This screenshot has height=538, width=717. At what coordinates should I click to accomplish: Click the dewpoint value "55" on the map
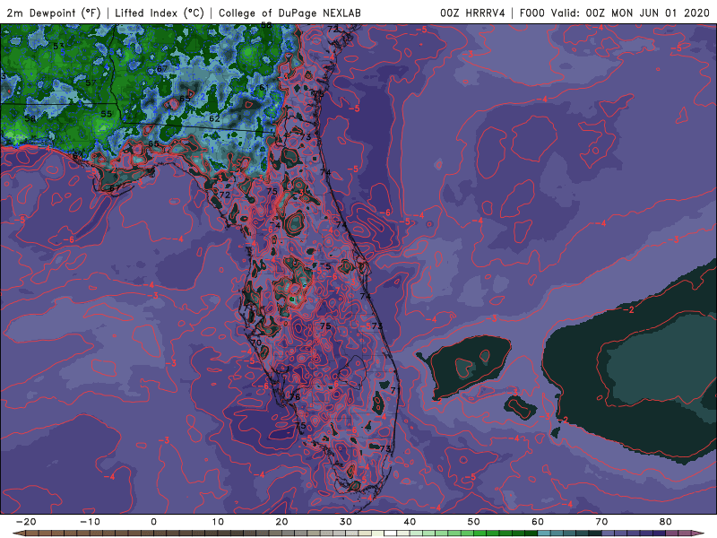106,114
